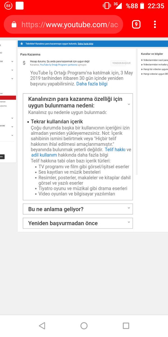Viewport: 168px width, 337px height.
Task: Tap the vibrate mode status icon
Action: tap(107, 6)
